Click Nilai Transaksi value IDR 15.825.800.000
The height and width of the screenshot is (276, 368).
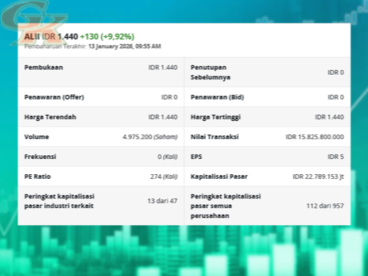[x=315, y=137]
